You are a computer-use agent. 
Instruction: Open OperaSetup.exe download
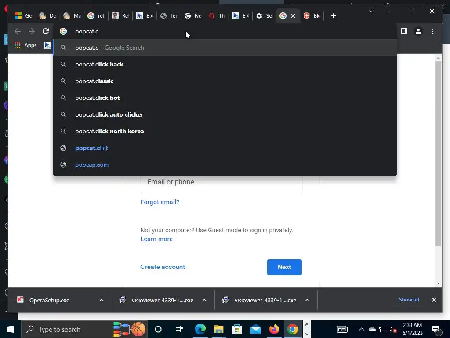coord(49,300)
